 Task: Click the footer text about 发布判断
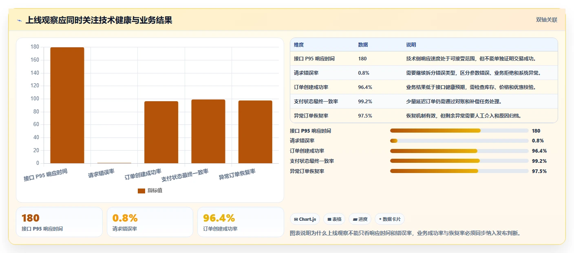[x=406, y=233]
